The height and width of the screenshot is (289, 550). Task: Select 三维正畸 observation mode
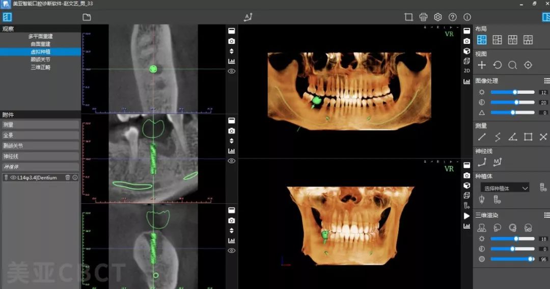[40, 67]
